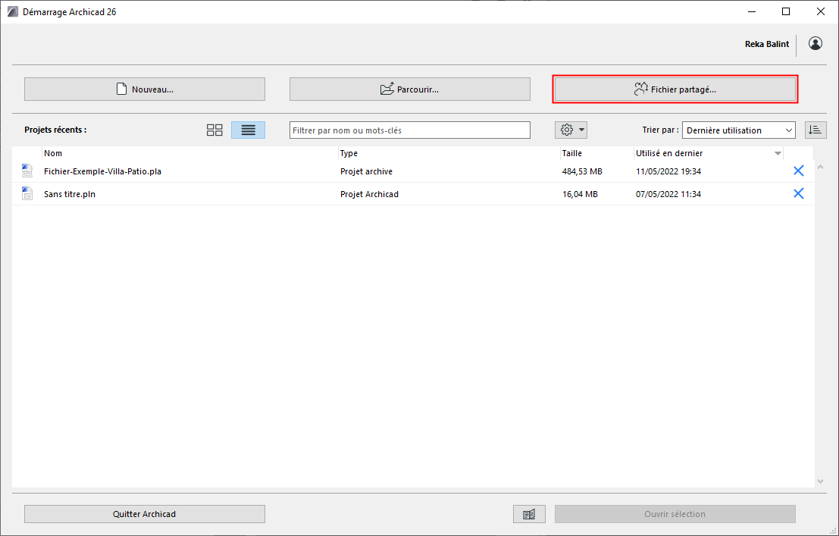This screenshot has height=536, width=839.
Task: Open the book help icon button
Action: (x=529, y=514)
